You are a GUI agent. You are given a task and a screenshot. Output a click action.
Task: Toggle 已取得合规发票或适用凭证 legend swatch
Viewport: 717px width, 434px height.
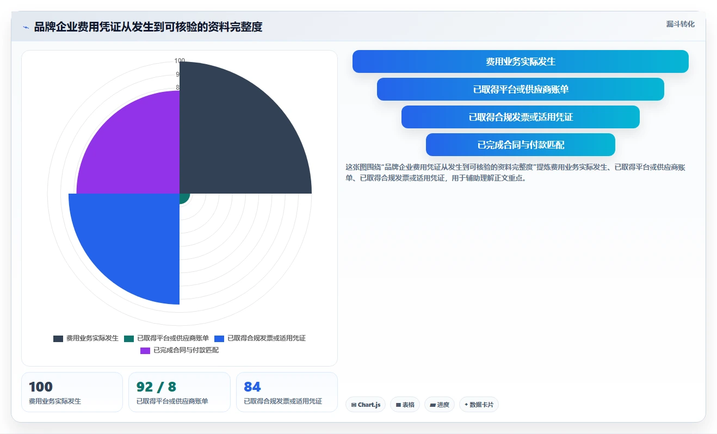click(219, 338)
